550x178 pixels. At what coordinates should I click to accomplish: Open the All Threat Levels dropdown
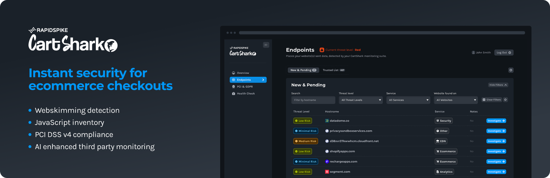[360, 100]
